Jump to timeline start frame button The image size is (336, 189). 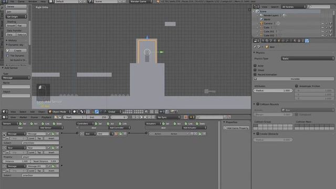coord(133,117)
